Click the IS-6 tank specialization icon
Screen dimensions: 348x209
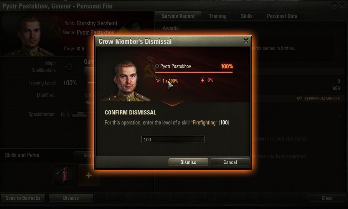click(x=80, y=114)
